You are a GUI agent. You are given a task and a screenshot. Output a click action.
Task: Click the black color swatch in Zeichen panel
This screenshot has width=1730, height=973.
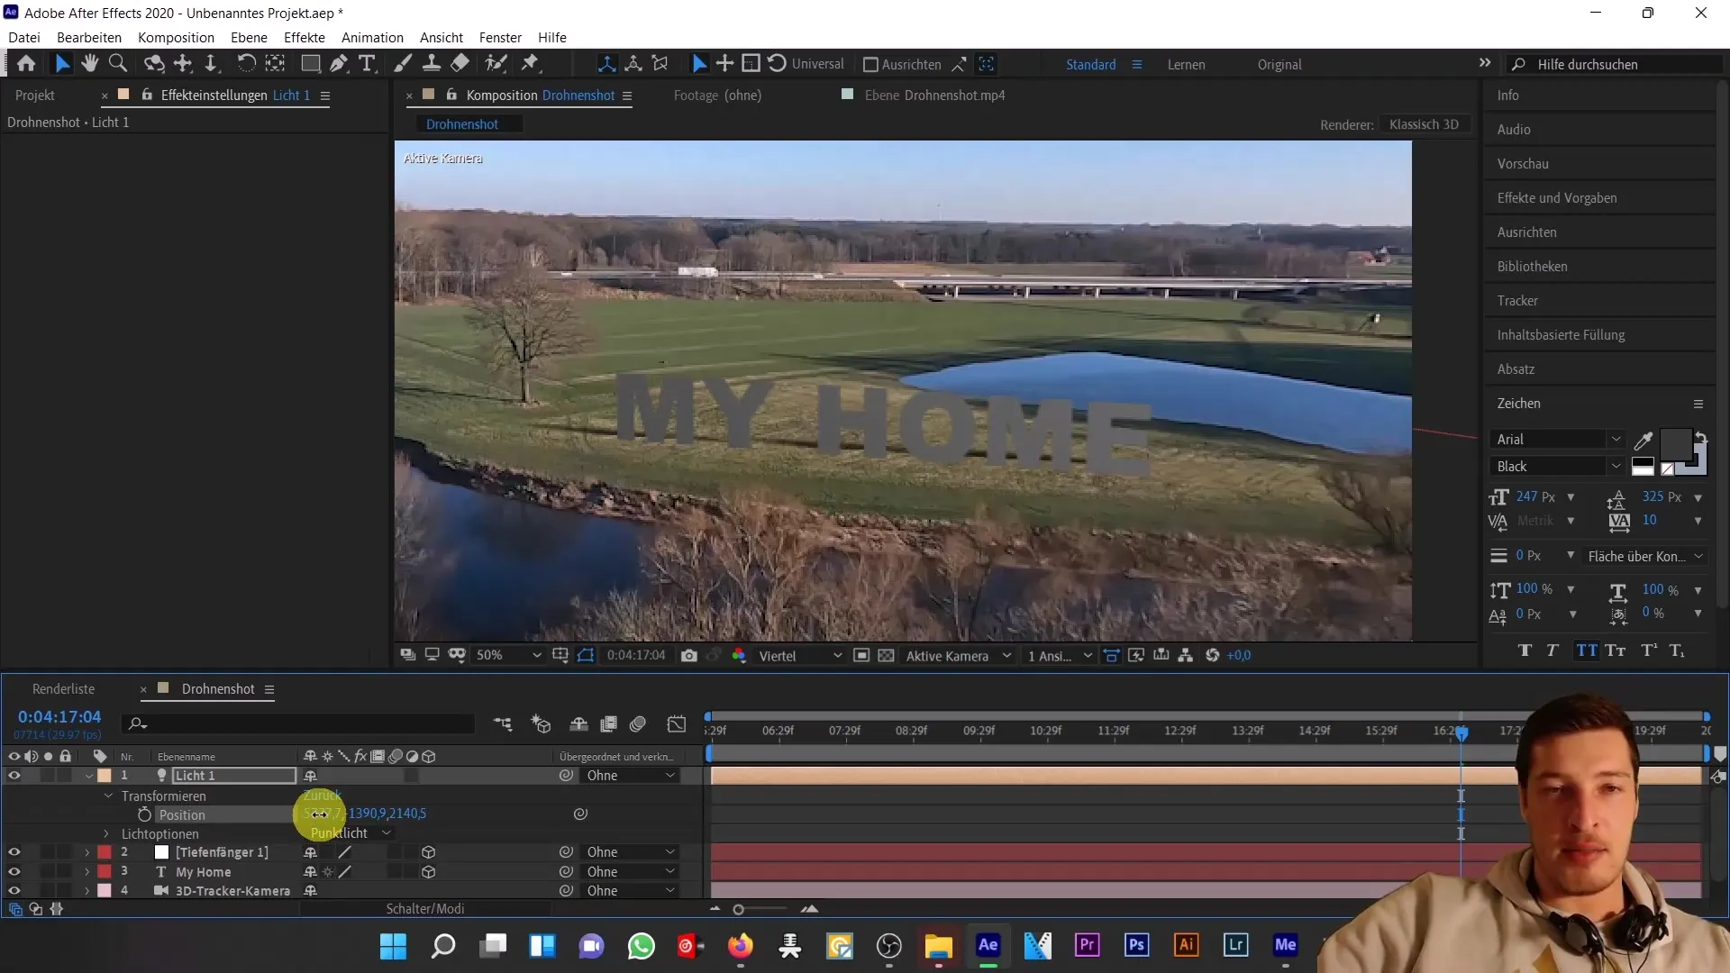1643,462
